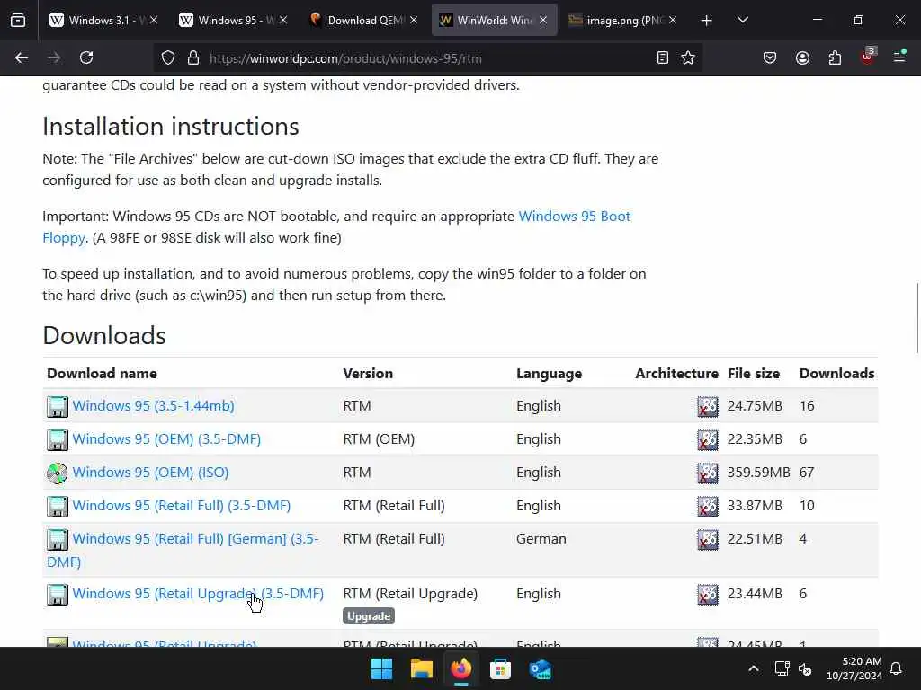Open the Firefox application menu
The image size is (921, 690).
[899, 57]
